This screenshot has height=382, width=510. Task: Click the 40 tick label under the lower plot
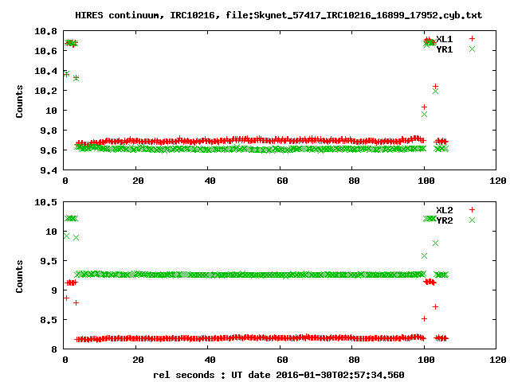pyautogui.click(x=210, y=360)
